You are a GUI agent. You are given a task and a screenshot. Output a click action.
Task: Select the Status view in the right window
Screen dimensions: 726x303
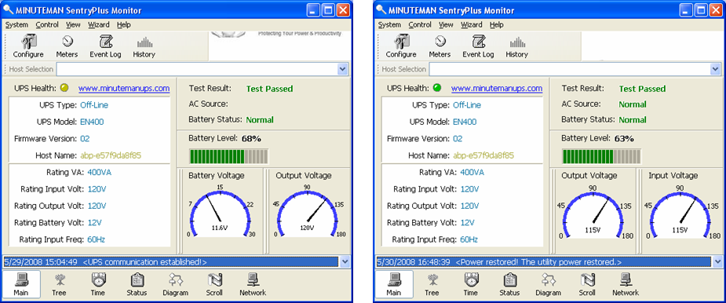[509, 284]
